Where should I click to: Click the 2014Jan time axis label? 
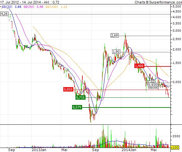click(x=129, y=150)
